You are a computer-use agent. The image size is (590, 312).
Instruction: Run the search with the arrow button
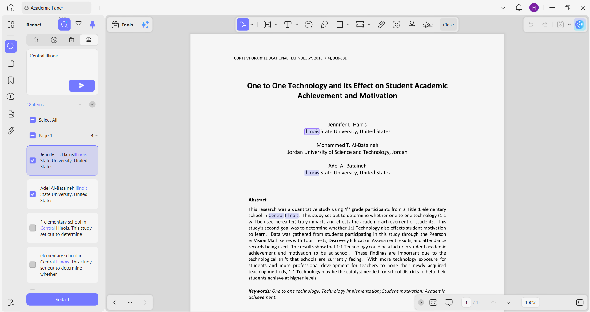82,85
